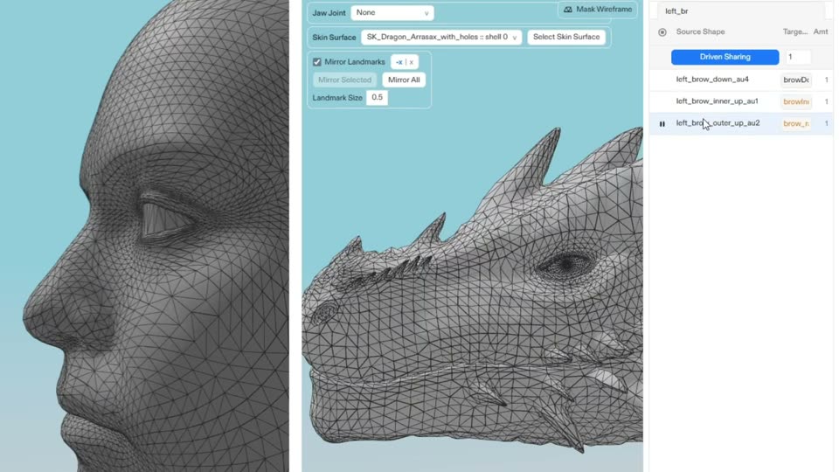Click the amount value for left_brow_inner_up_au1
The height and width of the screenshot is (472, 839).
coord(826,101)
